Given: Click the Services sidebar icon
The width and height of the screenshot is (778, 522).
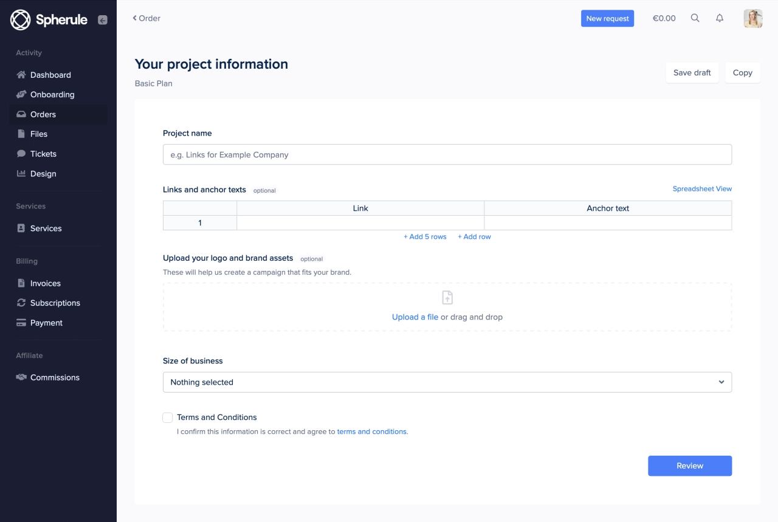Looking at the screenshot, I should point(21,228).
